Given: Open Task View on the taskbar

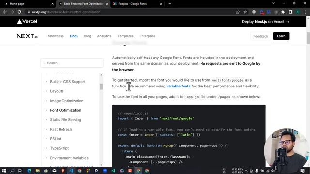Looking at the screenshot, I should coord(20,171).
